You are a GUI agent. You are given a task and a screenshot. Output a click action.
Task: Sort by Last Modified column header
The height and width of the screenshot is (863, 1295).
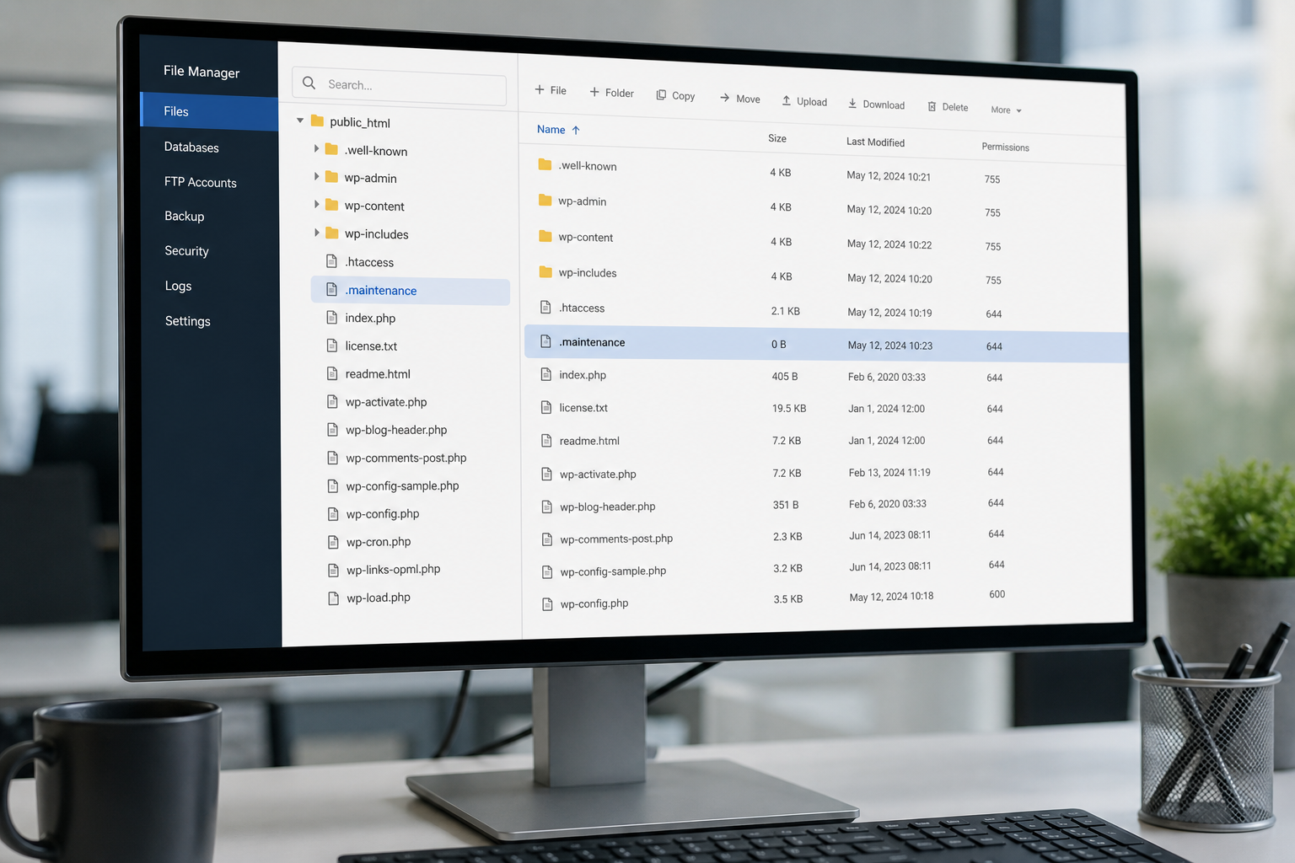[x=875, y=142]
